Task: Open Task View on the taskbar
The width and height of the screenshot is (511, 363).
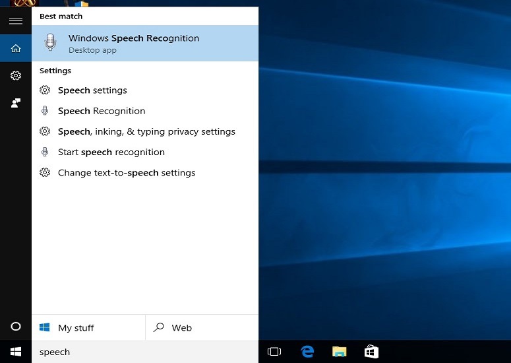Action: click(274, 352)
